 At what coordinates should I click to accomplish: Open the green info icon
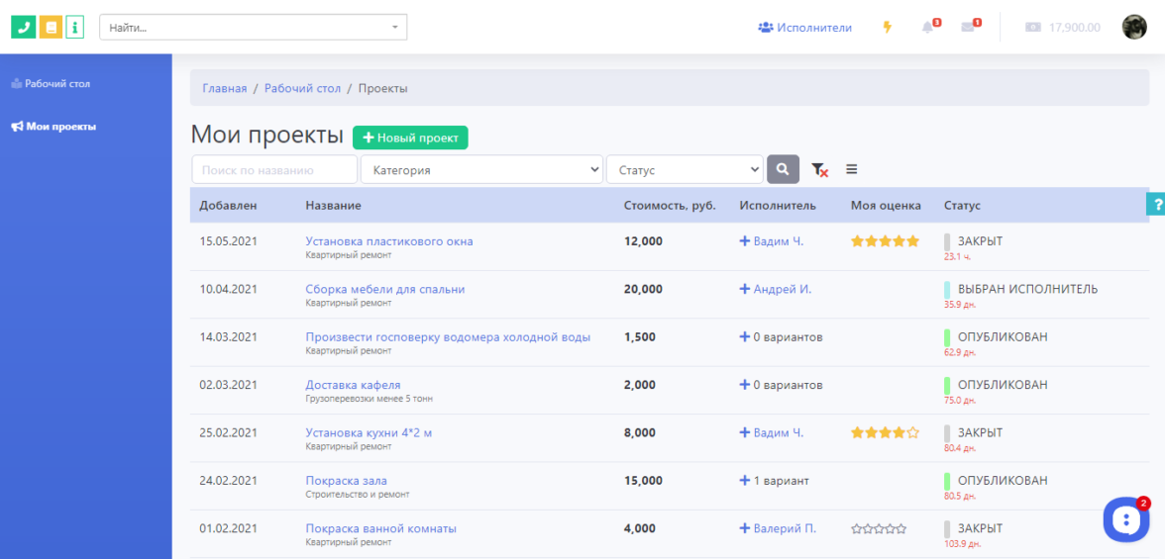pos(75,27)
